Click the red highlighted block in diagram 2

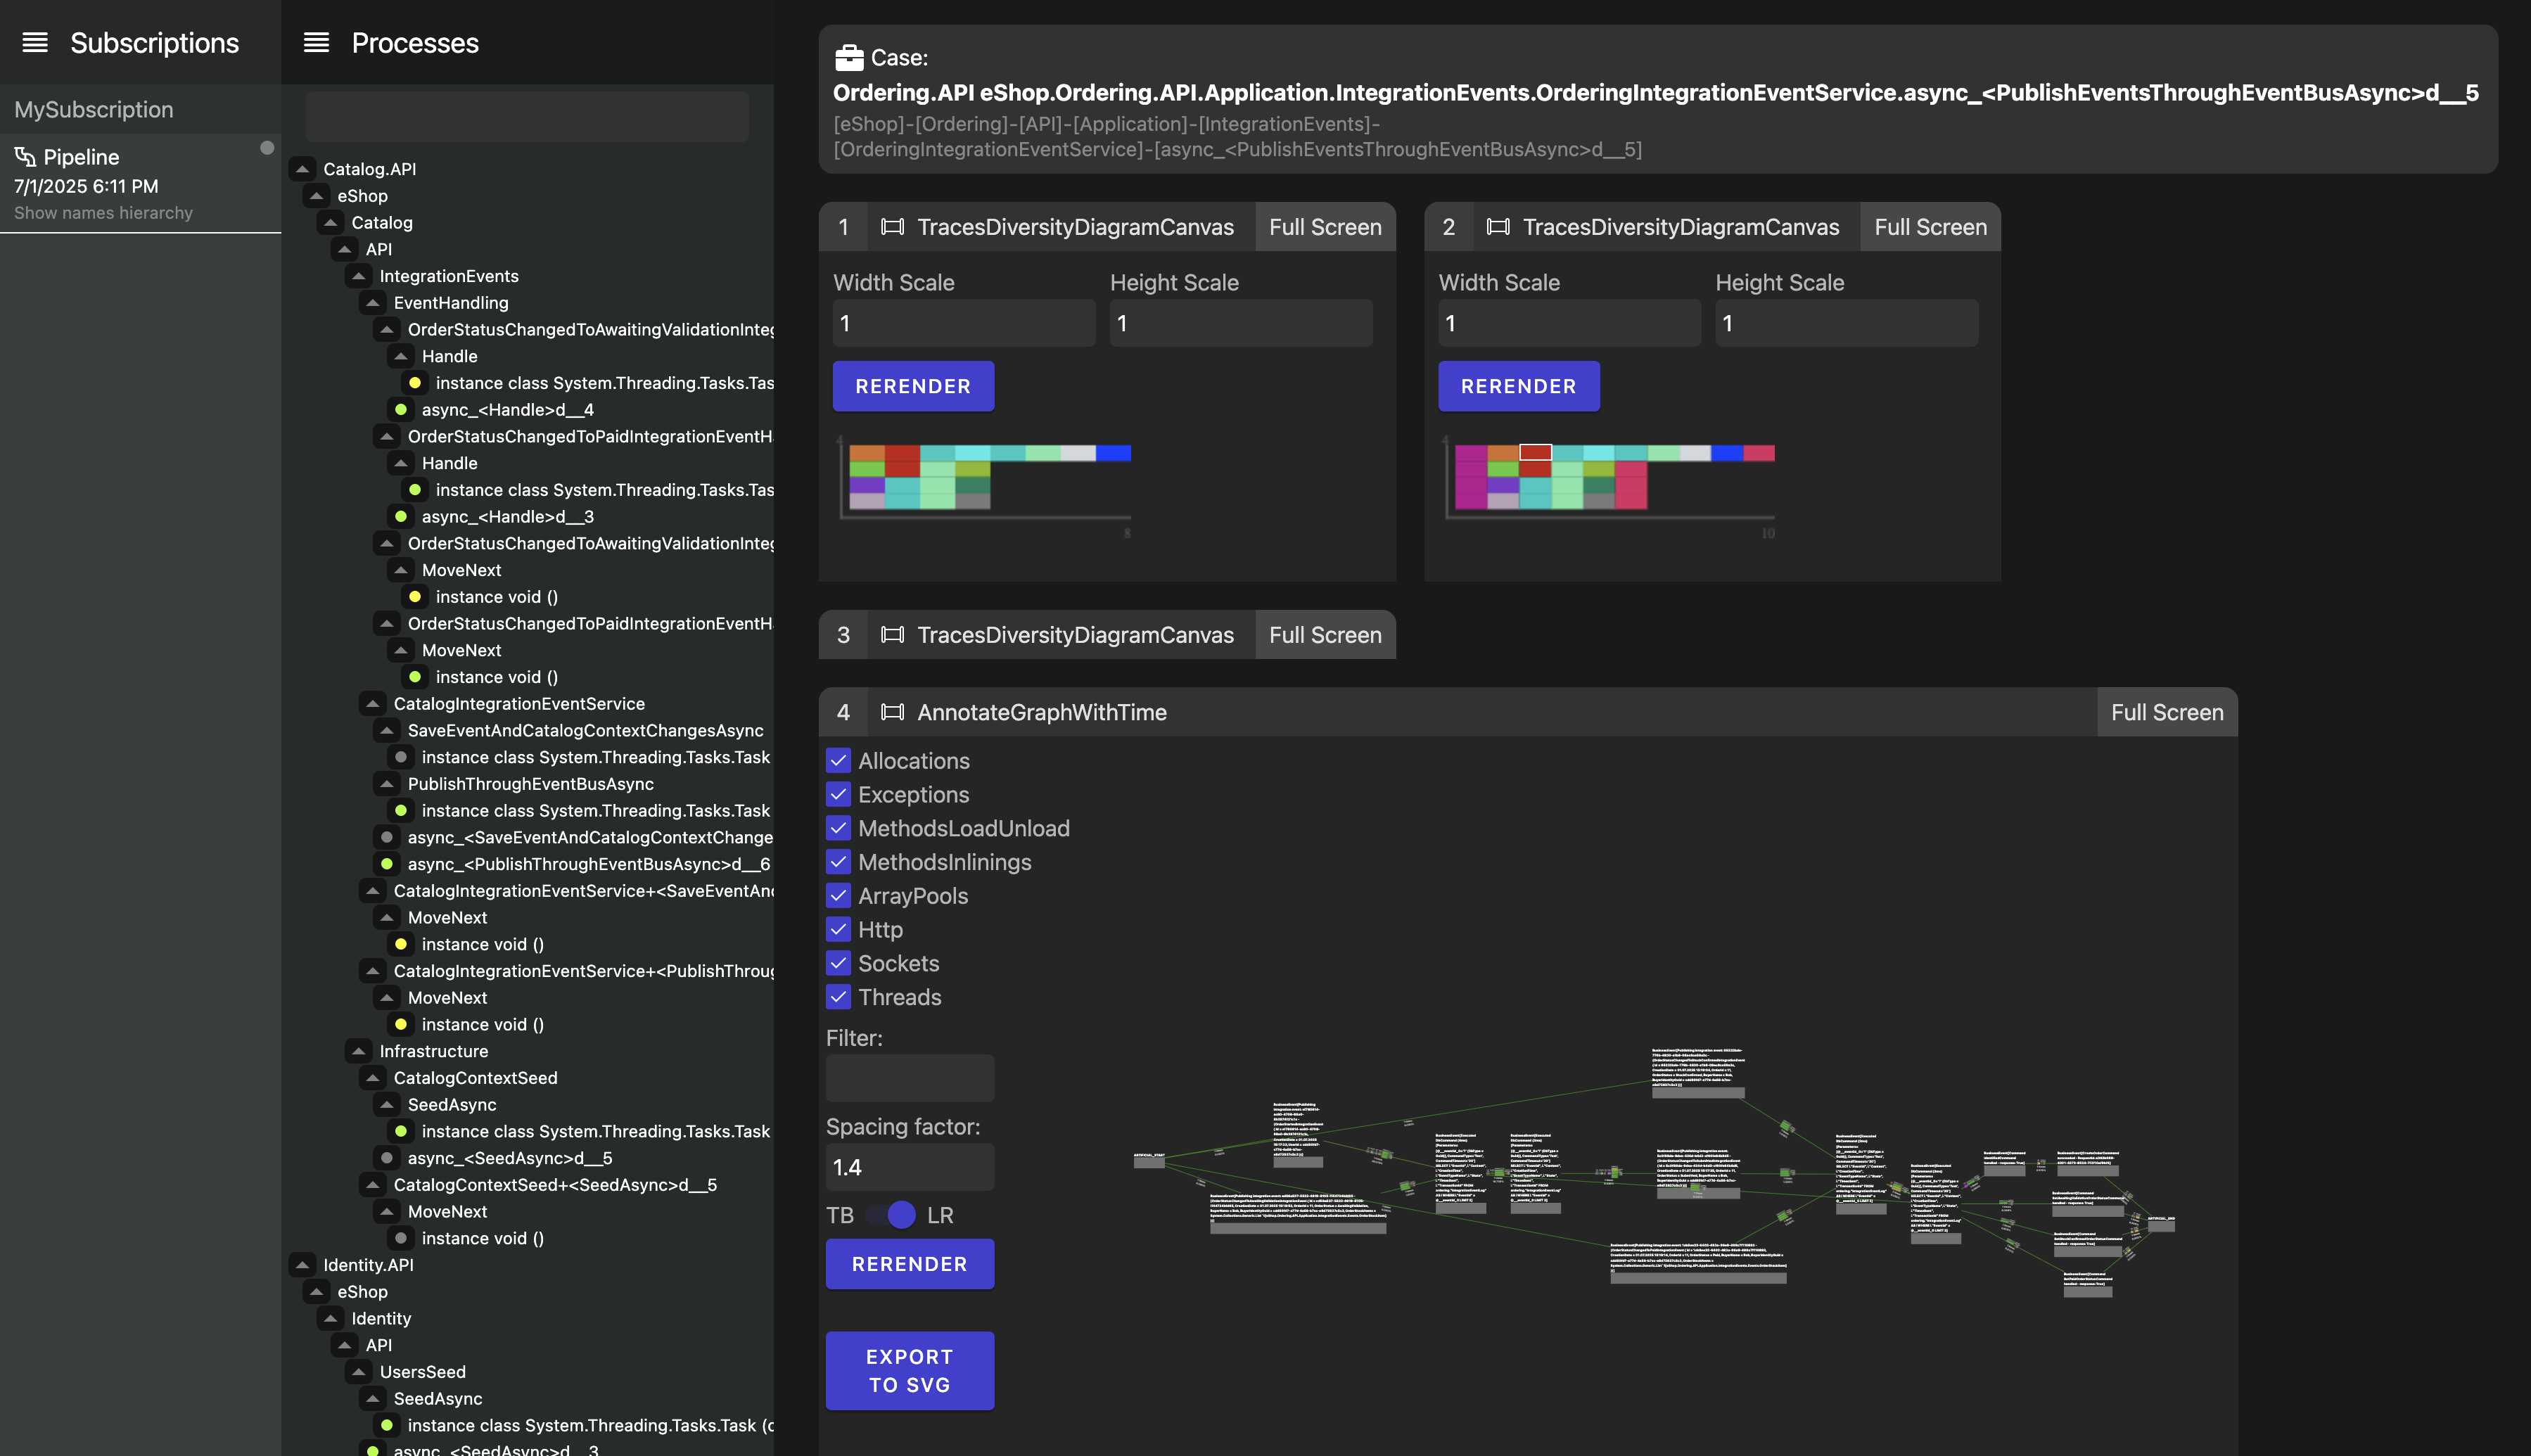click(1535, 452)
